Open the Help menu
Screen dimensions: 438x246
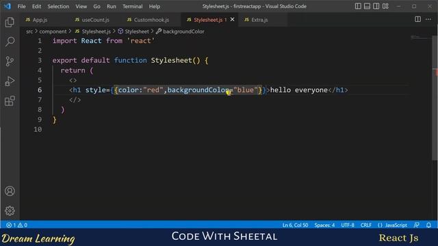[155, 6]
